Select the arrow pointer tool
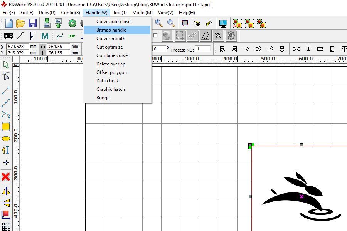347x231 pixels. [6, 65]
